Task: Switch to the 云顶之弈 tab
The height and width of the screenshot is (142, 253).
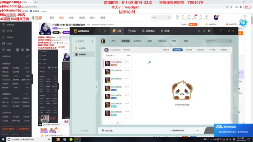Action: 138,41
